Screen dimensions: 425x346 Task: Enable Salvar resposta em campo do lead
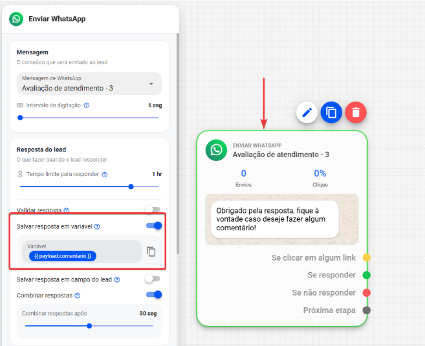click(x=153, y=279)
